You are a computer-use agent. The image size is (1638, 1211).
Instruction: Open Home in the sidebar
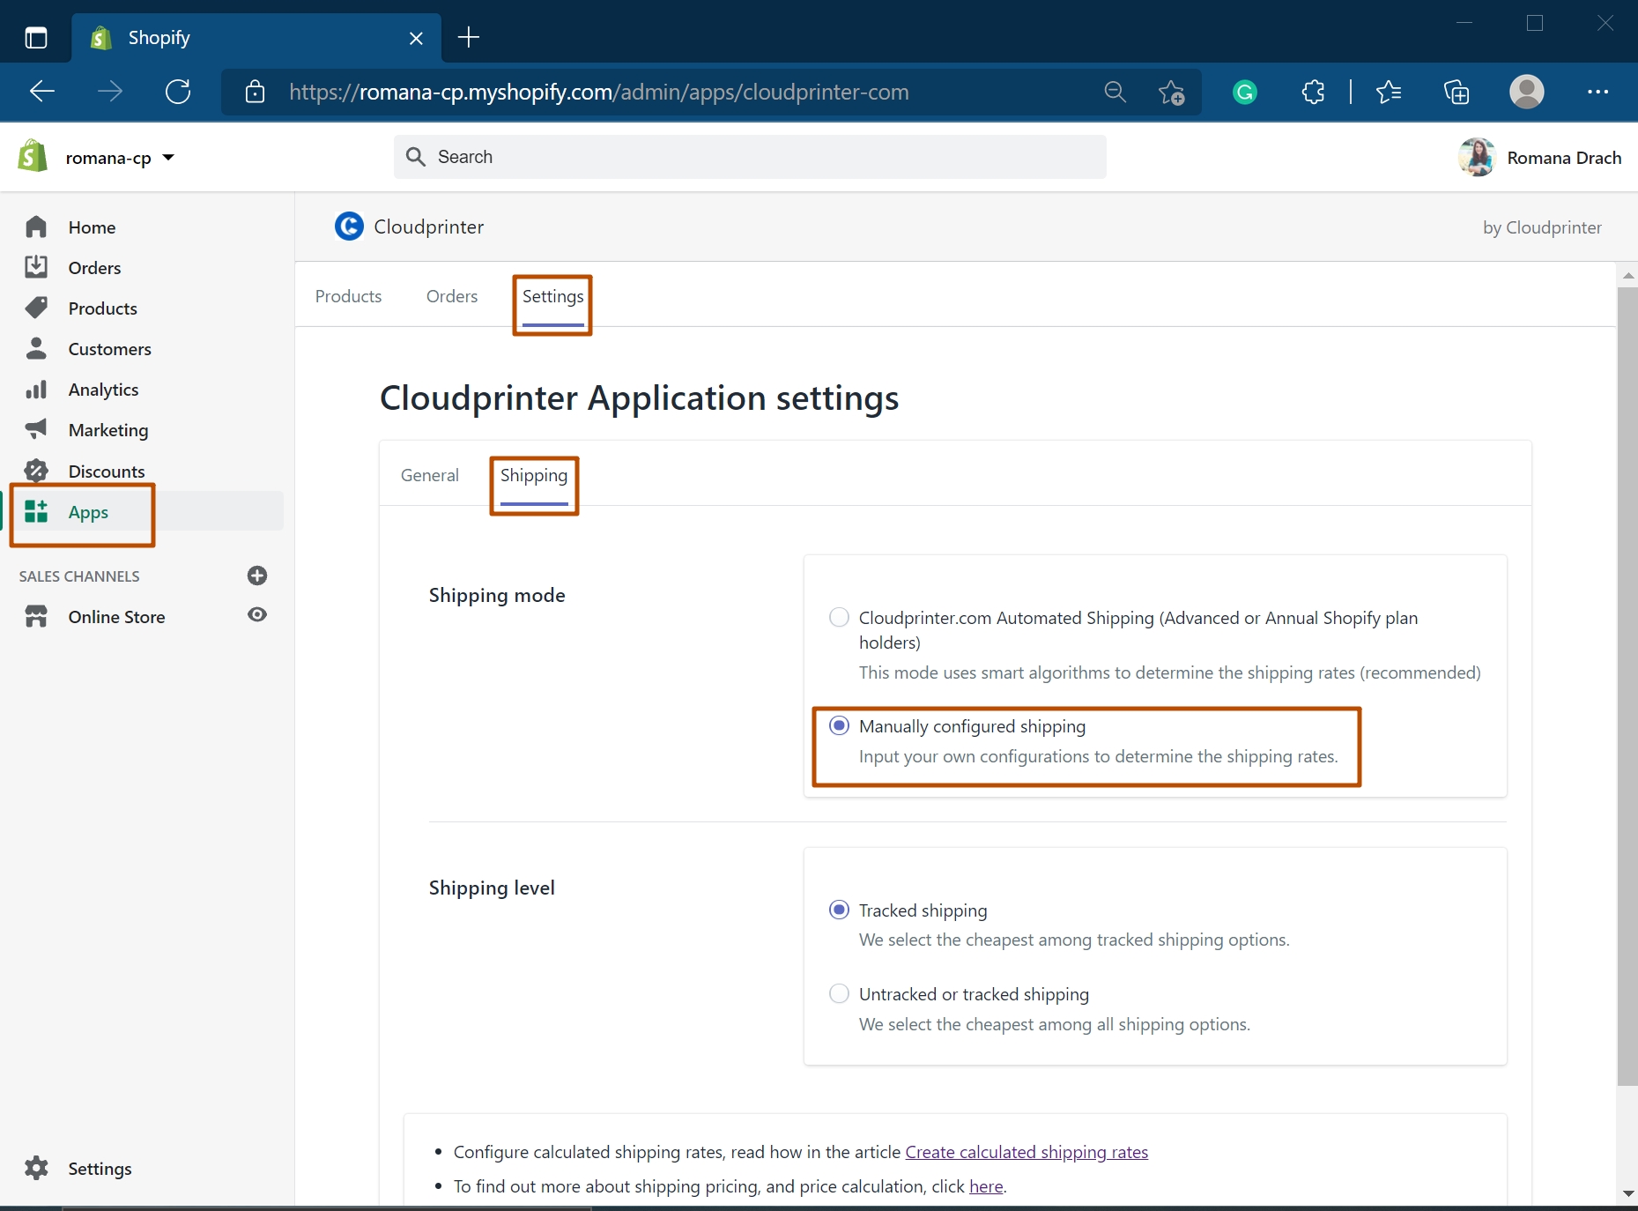coord(93,227)
